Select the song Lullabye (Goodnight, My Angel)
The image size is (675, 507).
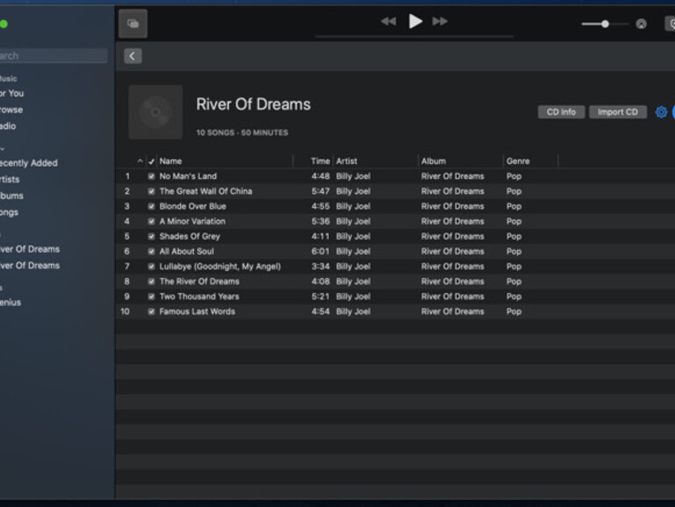click(220, 267)
